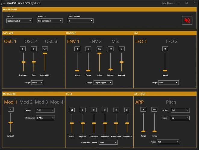Expand the Midi Channel dropdown
Screen dimensions: 199x150
pos(80,21)
